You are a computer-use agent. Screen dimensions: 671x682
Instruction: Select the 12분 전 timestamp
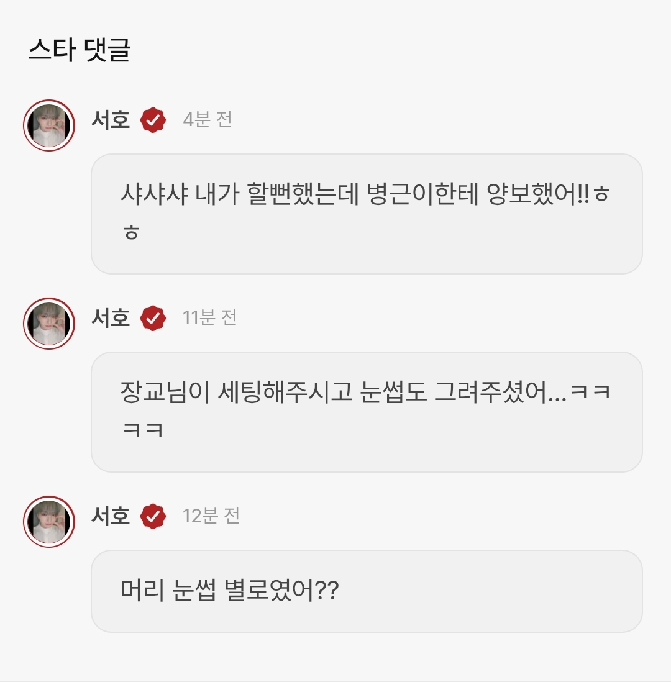point(211,516)
